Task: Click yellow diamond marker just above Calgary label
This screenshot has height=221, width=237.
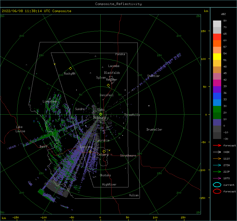Action: coord(104,151)
